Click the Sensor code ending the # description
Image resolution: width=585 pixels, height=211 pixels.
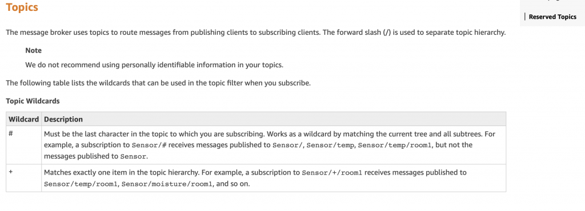(x=134, y=157)
